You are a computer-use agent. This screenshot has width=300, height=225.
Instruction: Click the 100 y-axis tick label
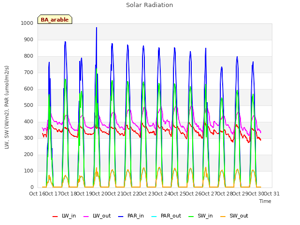pos(29,171)
